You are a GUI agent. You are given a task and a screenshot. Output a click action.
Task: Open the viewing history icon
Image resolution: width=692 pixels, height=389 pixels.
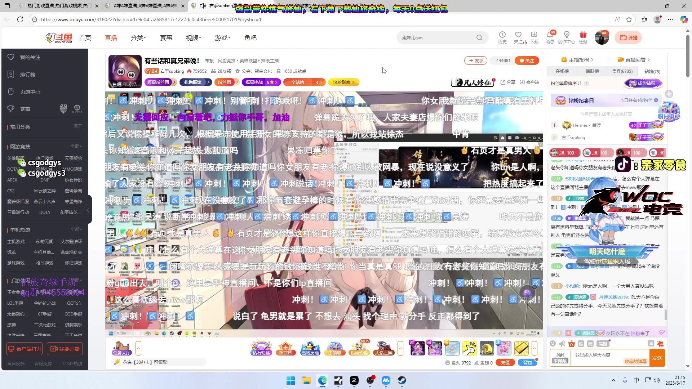click(502, 37)
